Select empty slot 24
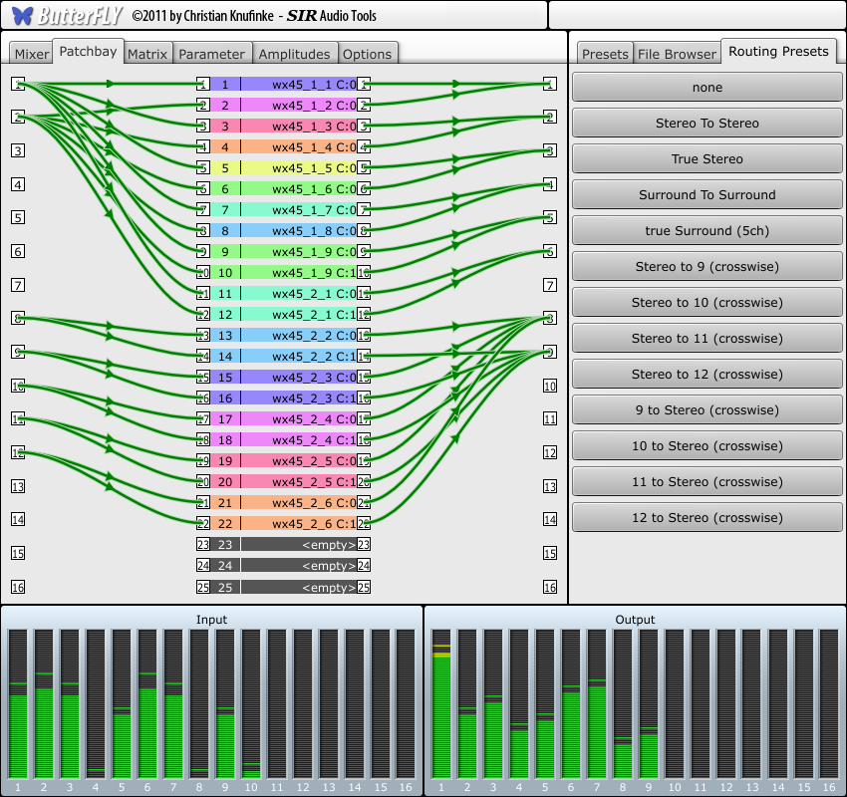The width and height of the screenshot is (847, 797). [x=284, y=565]
